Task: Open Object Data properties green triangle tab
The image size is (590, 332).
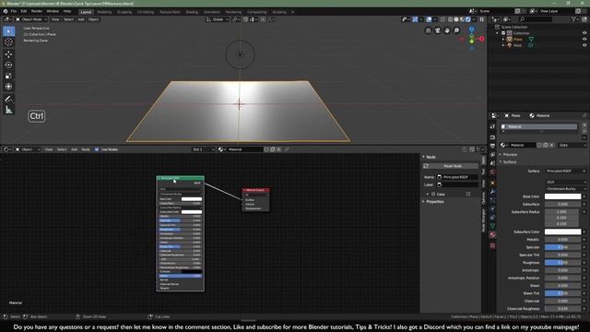Action: coord(492,226)
